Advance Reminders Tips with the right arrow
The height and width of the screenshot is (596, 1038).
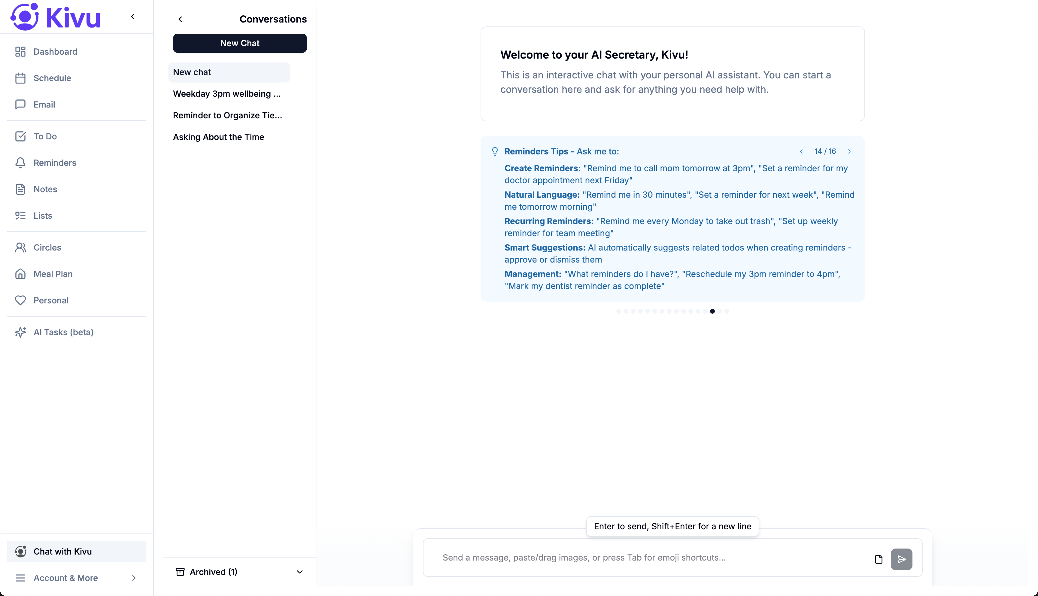(849, 151)
